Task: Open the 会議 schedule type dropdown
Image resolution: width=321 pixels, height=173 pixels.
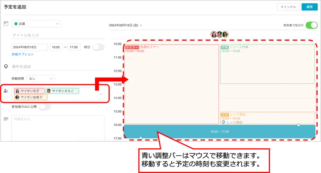Action: point(36,24)
